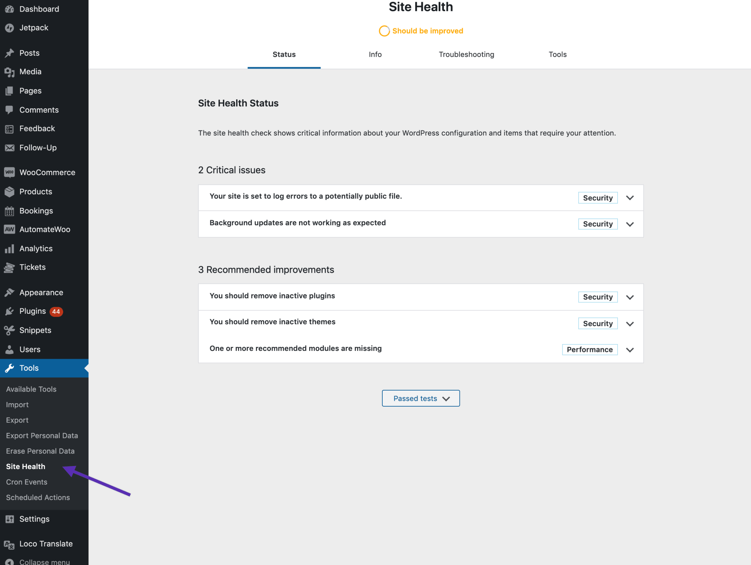Click the Appearance brush icon
This screenshot has height=565, width=751.
tap(10, 292)
